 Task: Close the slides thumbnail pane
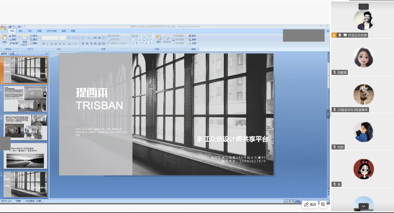click(46, 54)
